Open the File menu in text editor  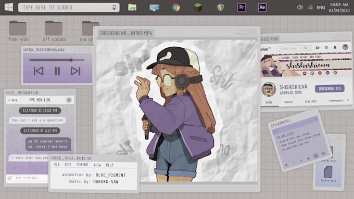(56, 165)
